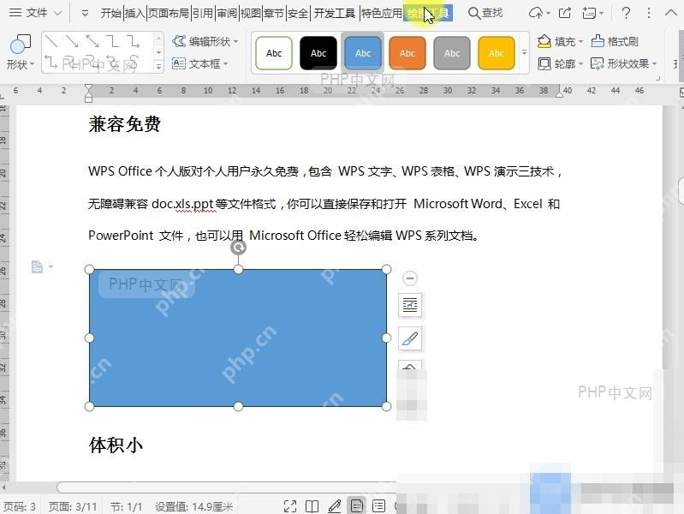The width and height of the screenshot is (684, 514).
Task: Apply the white outlined Abc style
Action: click(x=274, y=53)
